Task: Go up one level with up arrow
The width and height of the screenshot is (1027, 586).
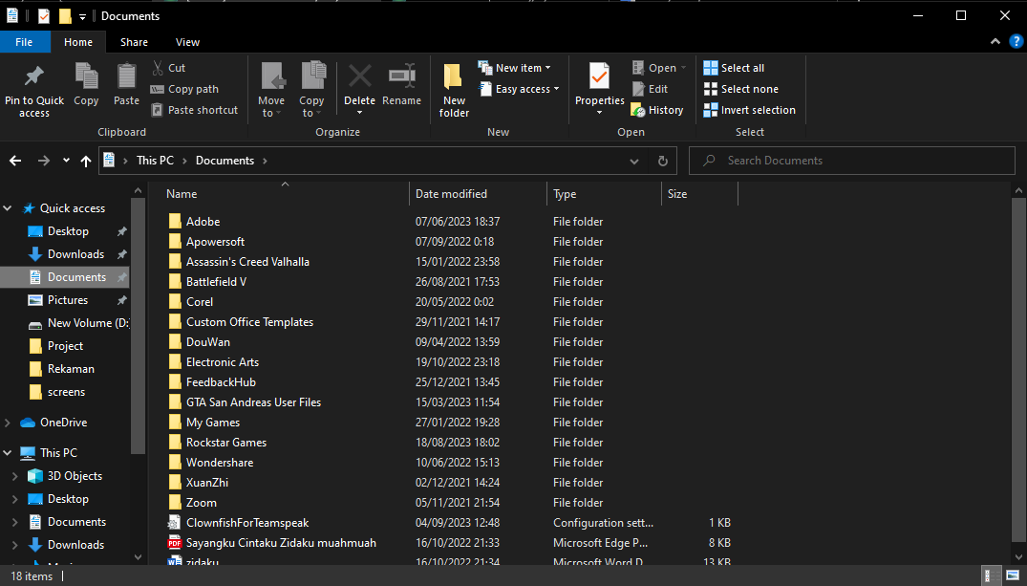Action: pos(86,161)
